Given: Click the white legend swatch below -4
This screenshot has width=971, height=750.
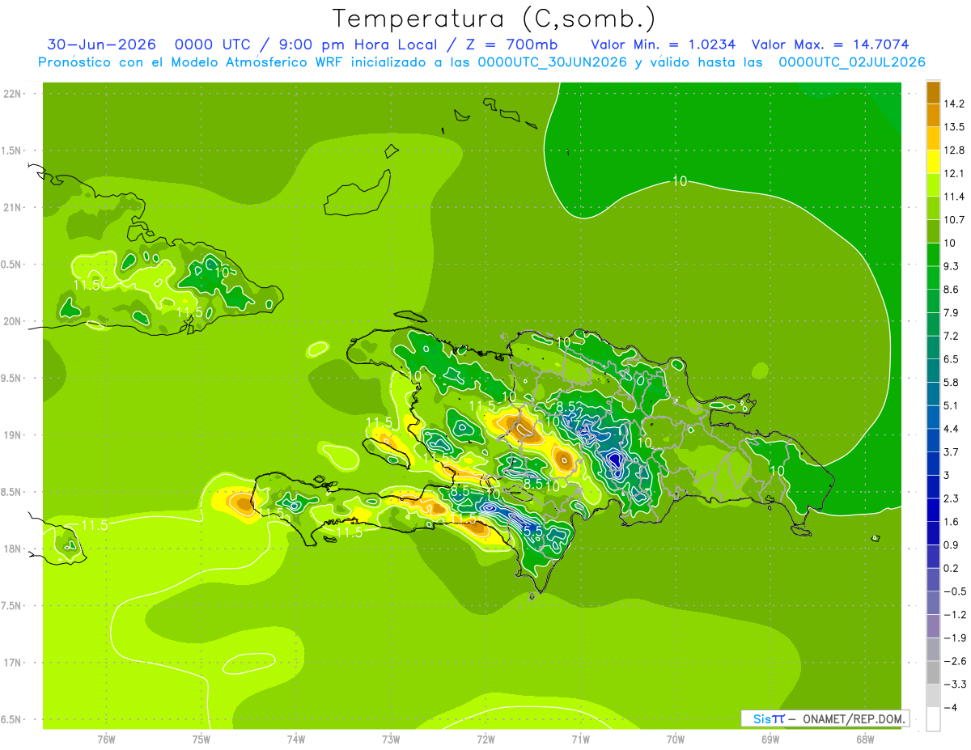Looking at the screenshot, I should (933, 718).
